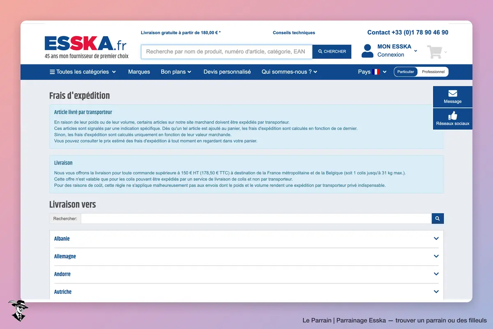Click the Frais d'expédition heading
This screenshot has width=493, height=329.
pyautogui.click(x=80, y=95)
